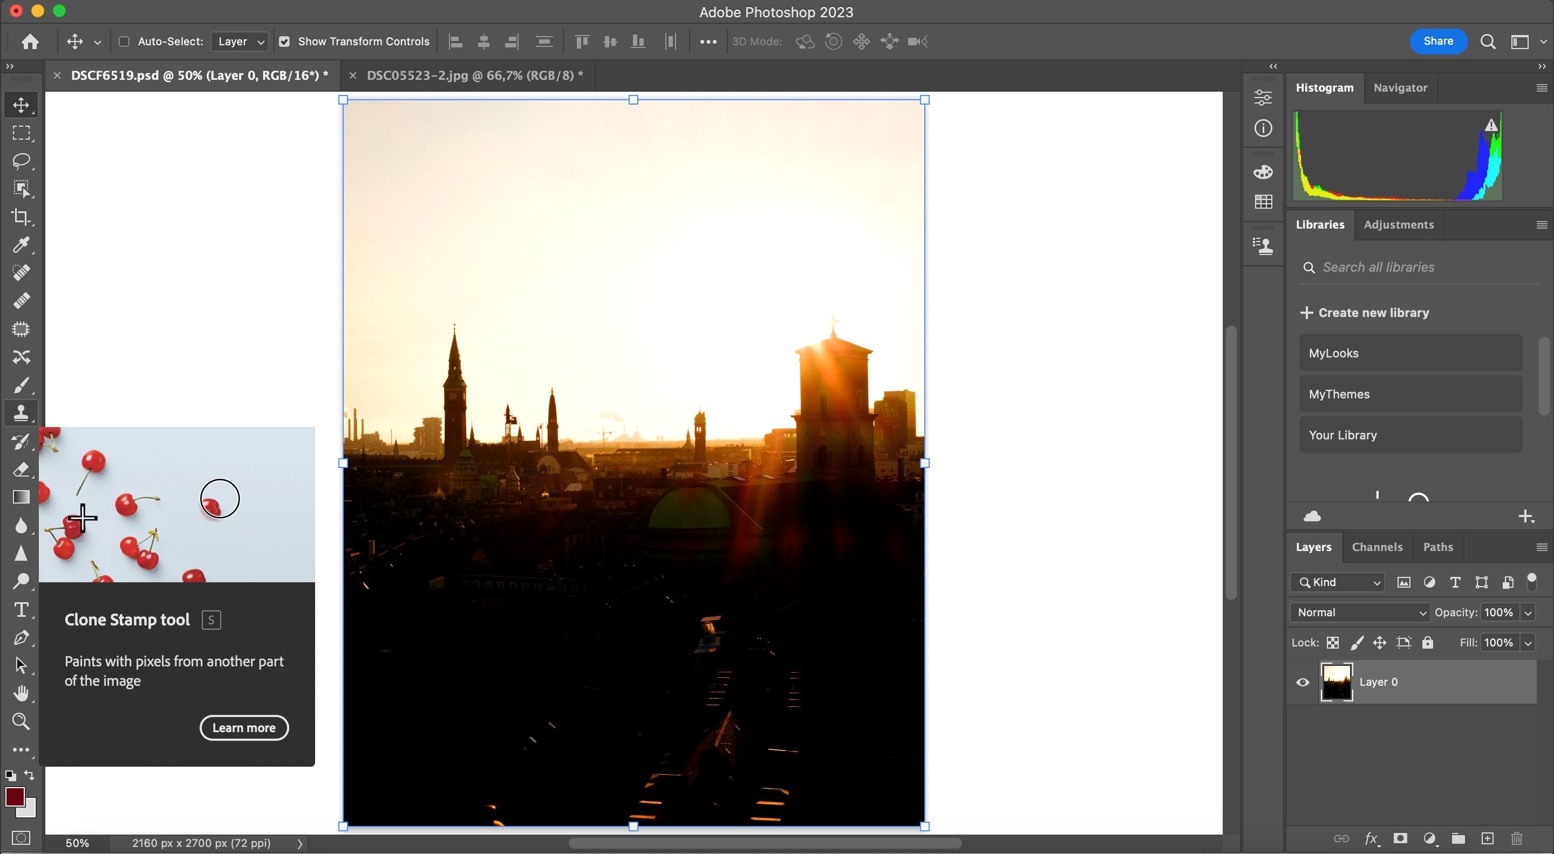This screenshot has width=1554, height=854.
Task: Select the Zoom tool
Action: 21,721
